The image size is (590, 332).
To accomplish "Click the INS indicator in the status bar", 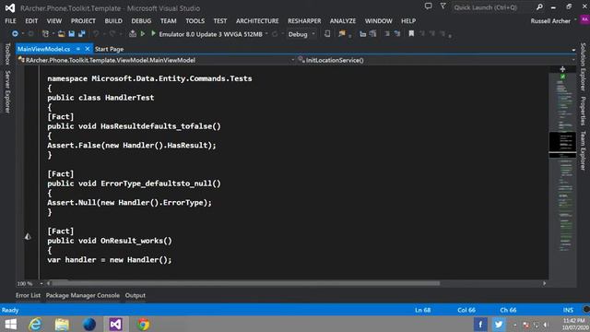I will 568,310.
